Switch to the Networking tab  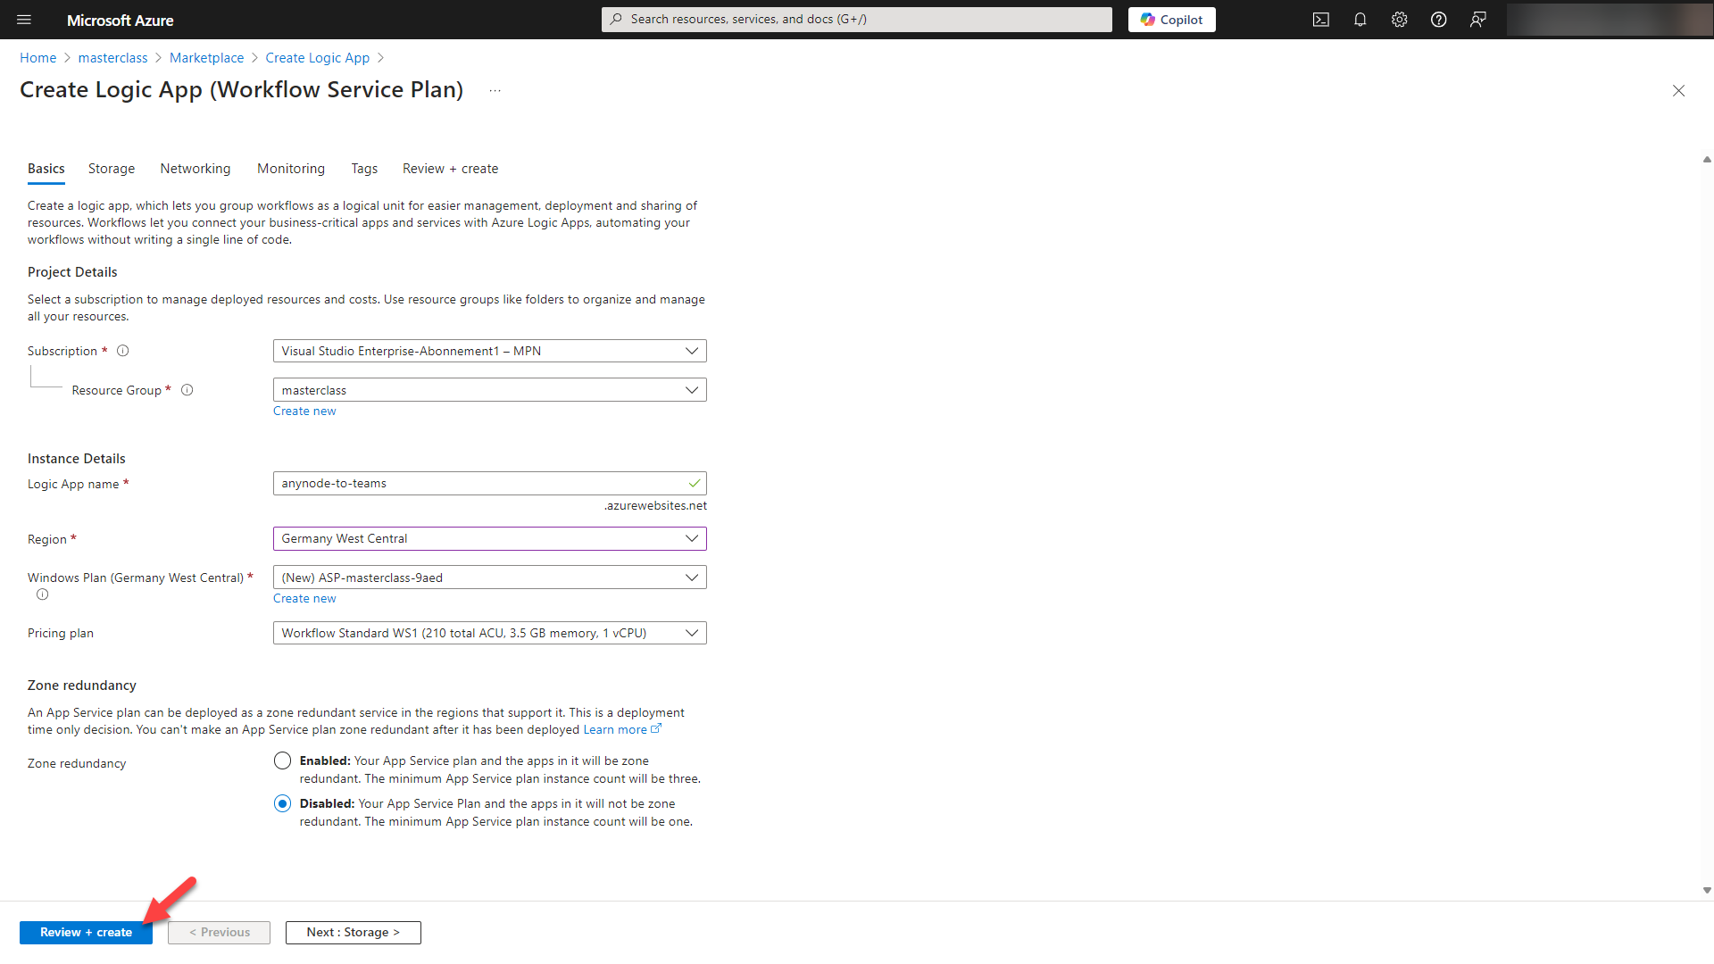pyautogui.click(x=195, y=169)
